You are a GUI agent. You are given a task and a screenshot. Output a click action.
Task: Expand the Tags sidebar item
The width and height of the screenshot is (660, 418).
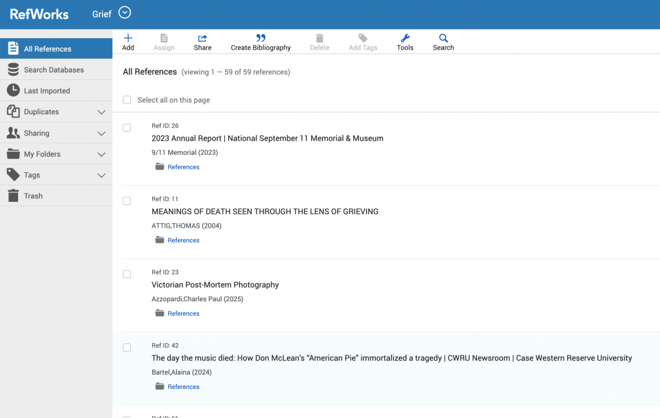[101, 175]
